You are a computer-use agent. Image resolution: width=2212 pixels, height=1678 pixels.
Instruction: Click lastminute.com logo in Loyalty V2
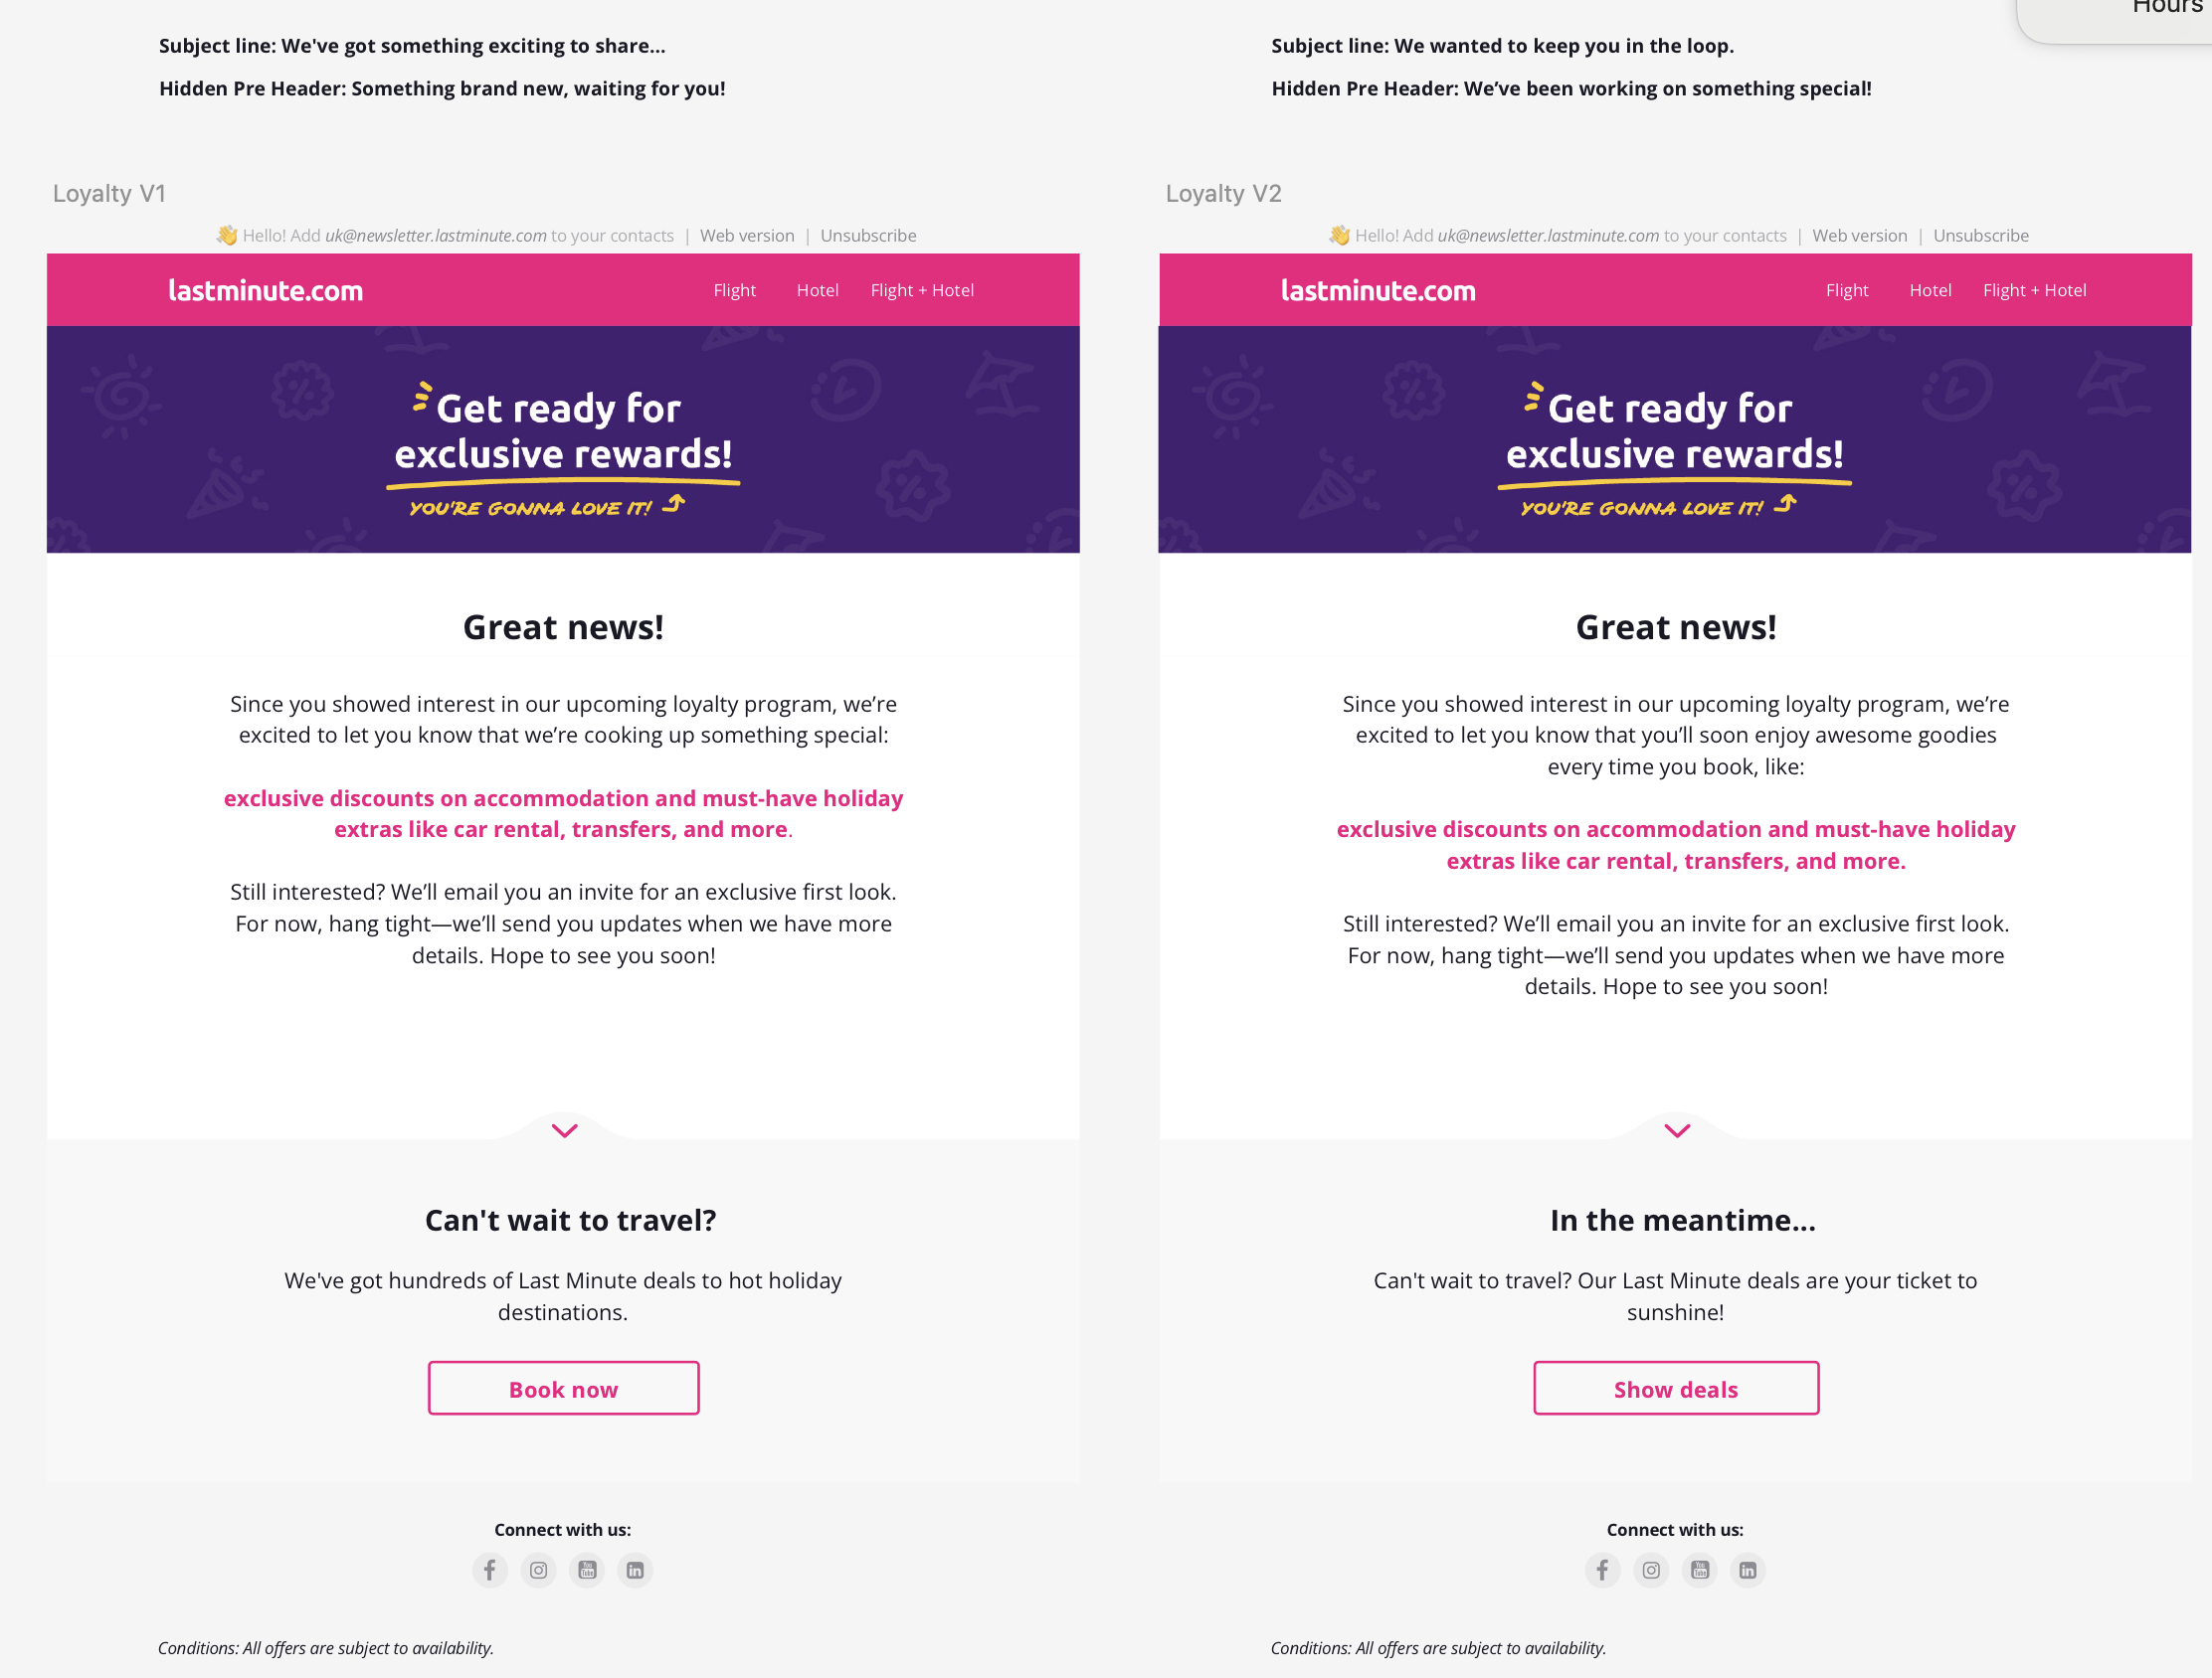(x=1378, y=291)
